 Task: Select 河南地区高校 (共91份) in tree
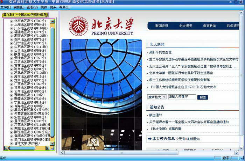click(x=30, y=69)
